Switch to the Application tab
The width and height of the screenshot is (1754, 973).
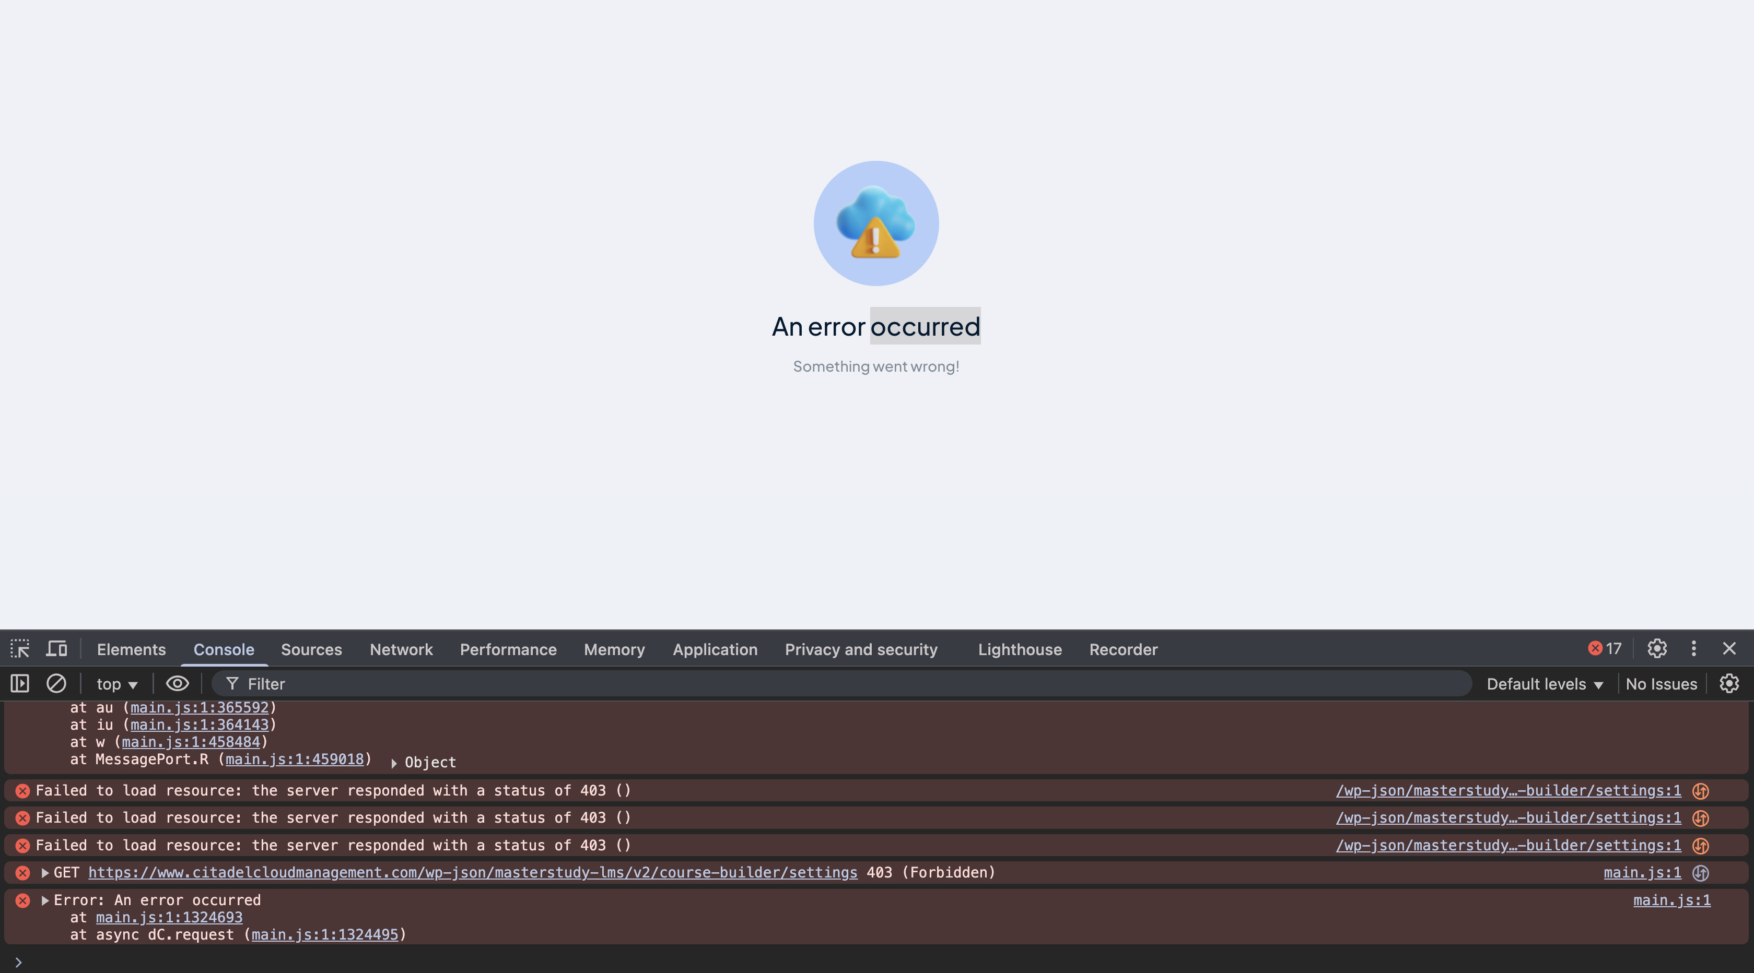[x=715, y=649]
